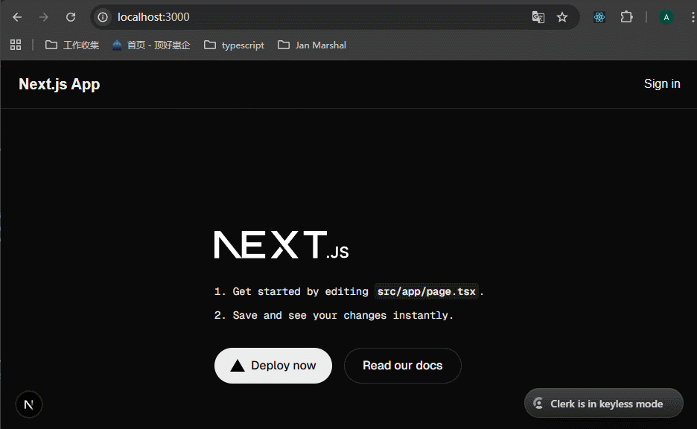
Task: Open the 工作收集 bookmark folder
Action: tap(72, 45)
